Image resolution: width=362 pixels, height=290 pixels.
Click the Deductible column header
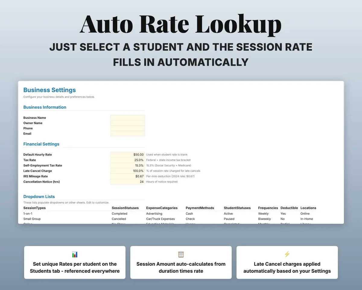289,208
